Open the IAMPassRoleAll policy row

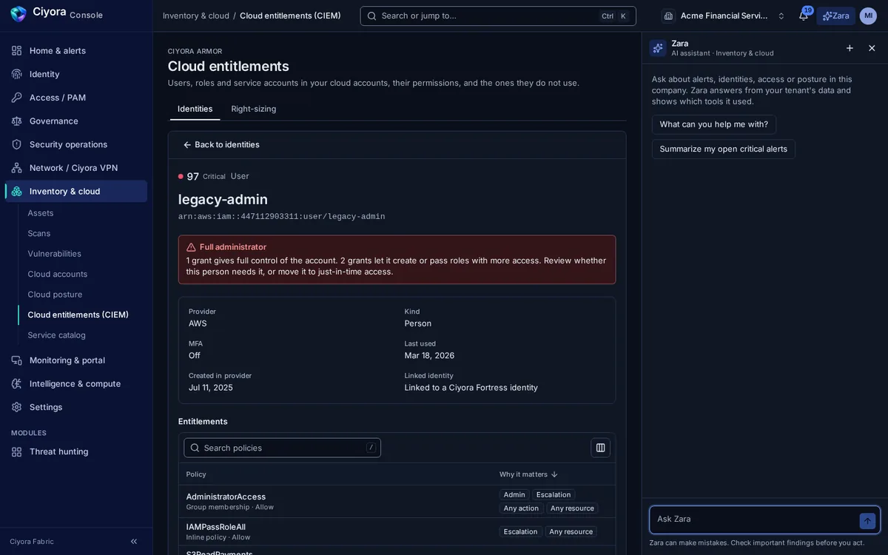click(x=397, y=532)
